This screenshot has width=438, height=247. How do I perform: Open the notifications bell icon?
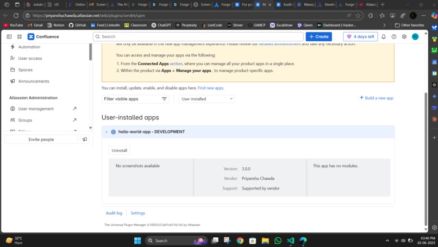(384, 36)
